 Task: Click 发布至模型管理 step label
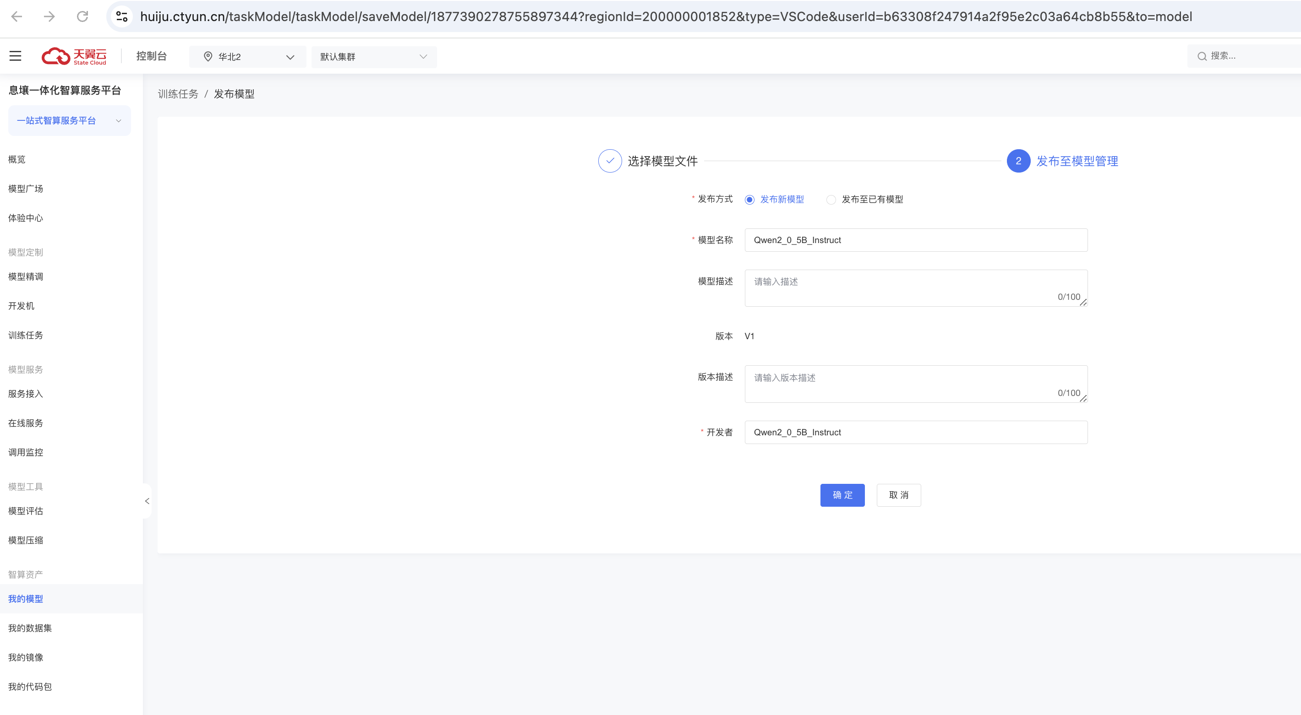click(x=1077, y=161)
